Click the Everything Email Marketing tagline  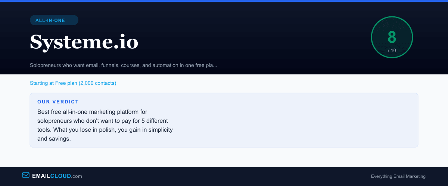point(398,176)
